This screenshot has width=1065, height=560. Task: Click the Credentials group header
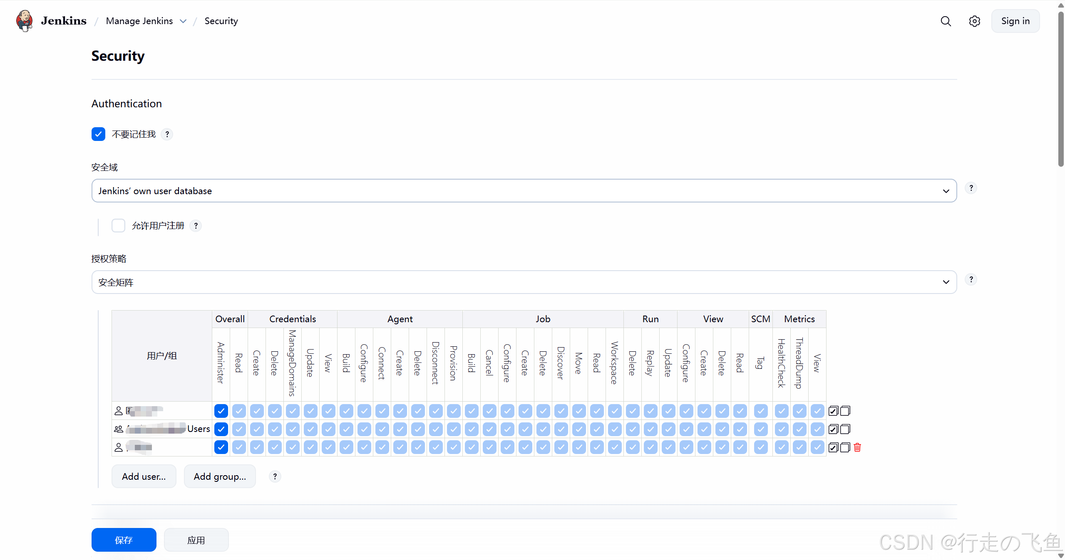coord(293,319)
